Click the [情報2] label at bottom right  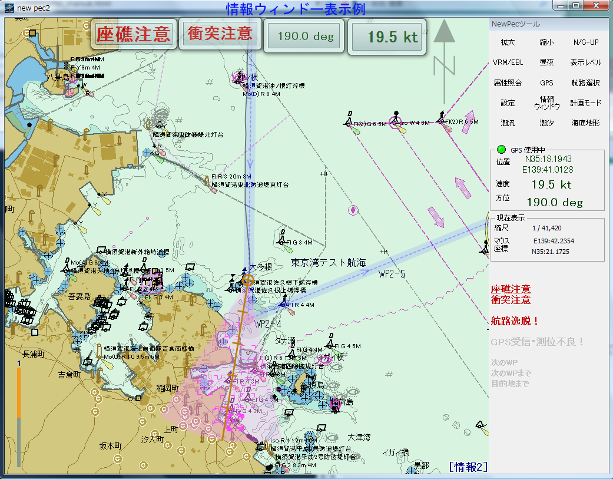click(468, 467)
